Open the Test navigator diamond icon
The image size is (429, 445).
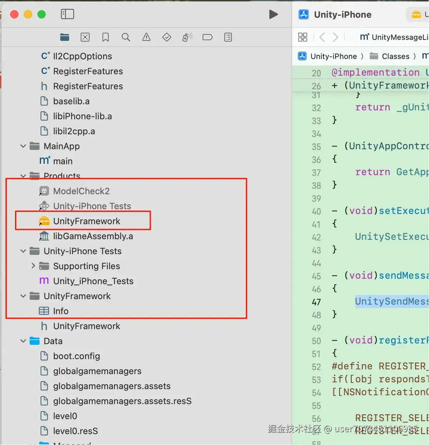(167, 37)
